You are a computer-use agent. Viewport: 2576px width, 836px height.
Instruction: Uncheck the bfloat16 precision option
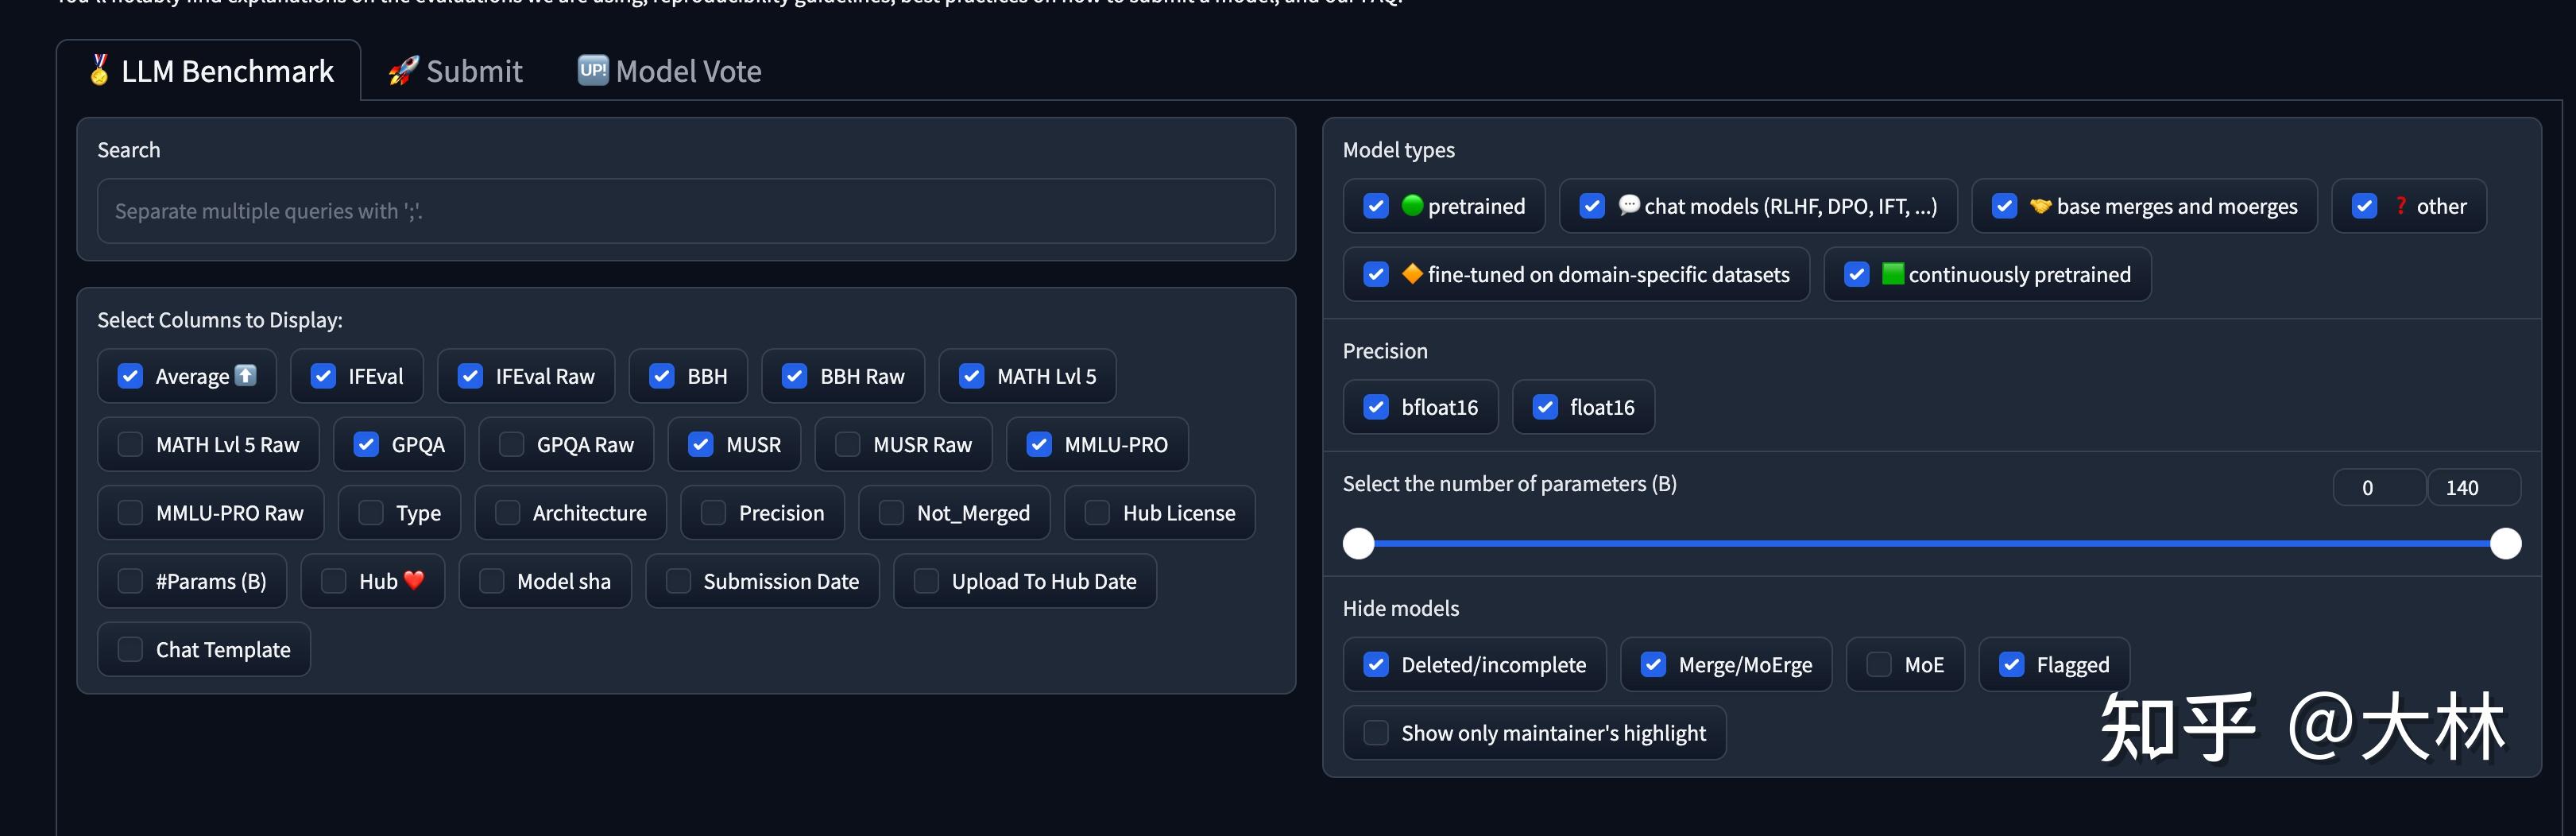point(1376,407)
